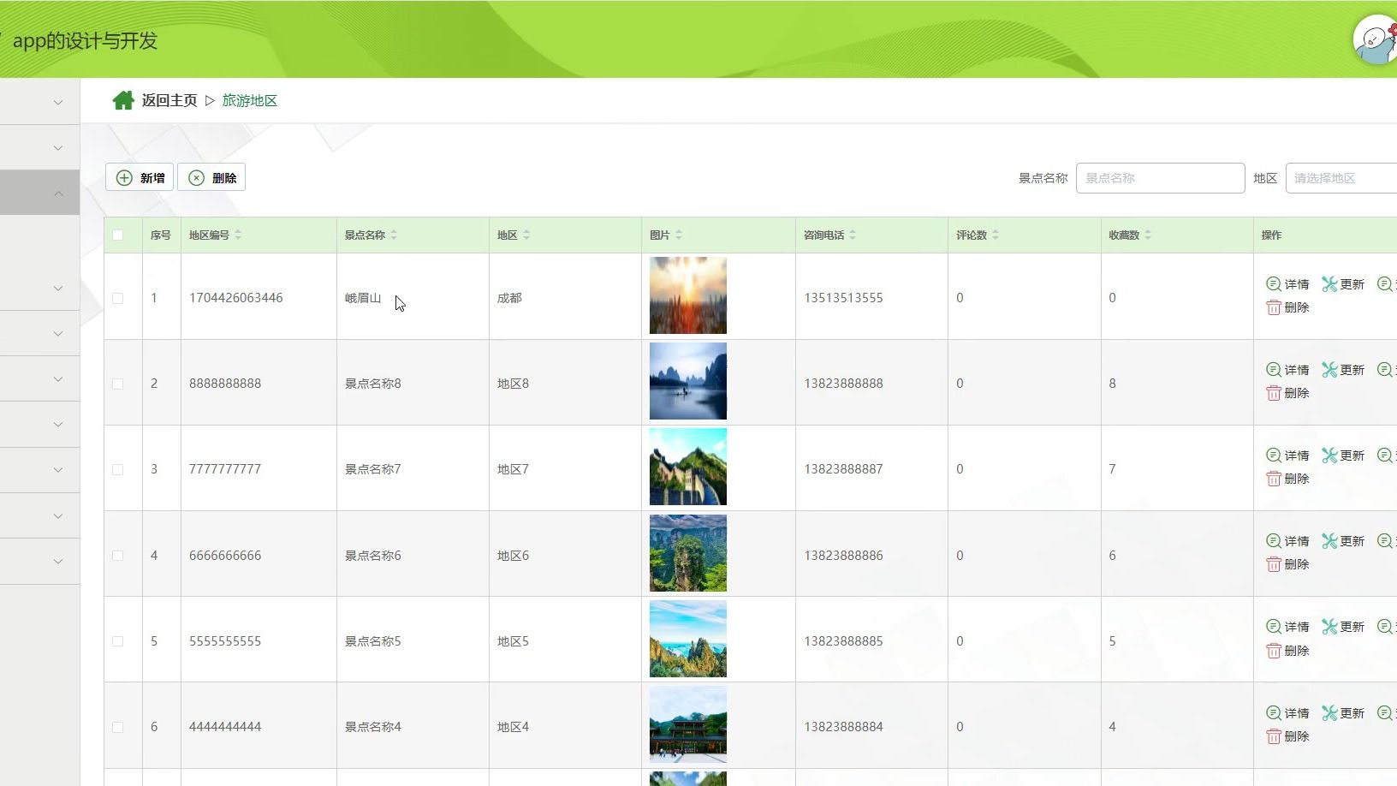Open 详情 for the 景点名称8 row
This screenshot has width=1397, height=786.
point(1287,370)
